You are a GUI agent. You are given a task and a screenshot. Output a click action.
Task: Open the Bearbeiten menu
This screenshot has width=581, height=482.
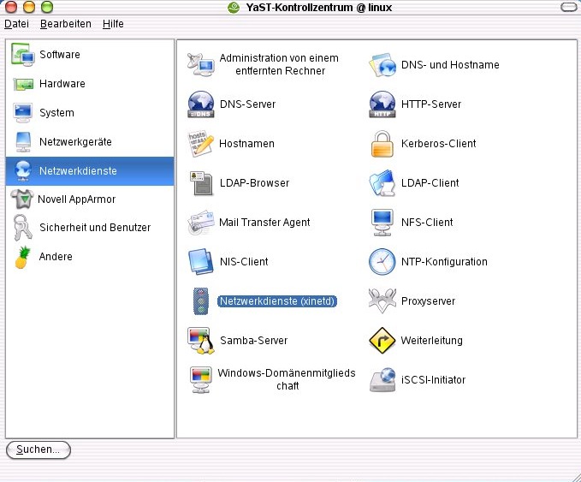[x=66, y=24]
